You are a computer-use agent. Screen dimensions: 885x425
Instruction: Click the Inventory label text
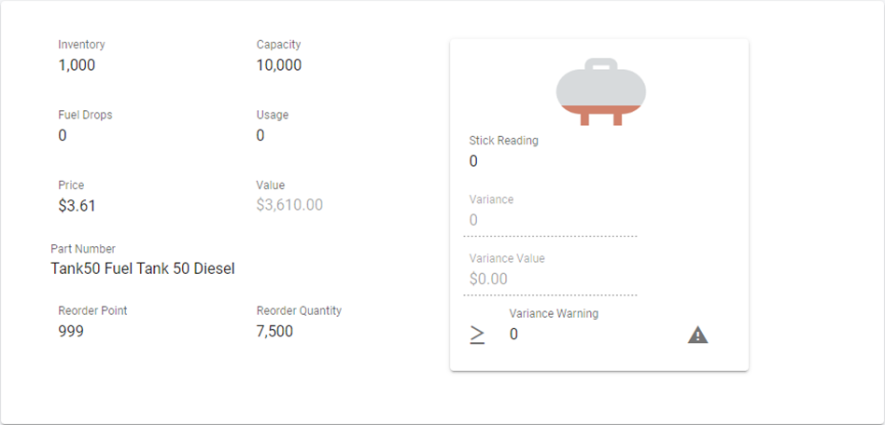(81, 45)
